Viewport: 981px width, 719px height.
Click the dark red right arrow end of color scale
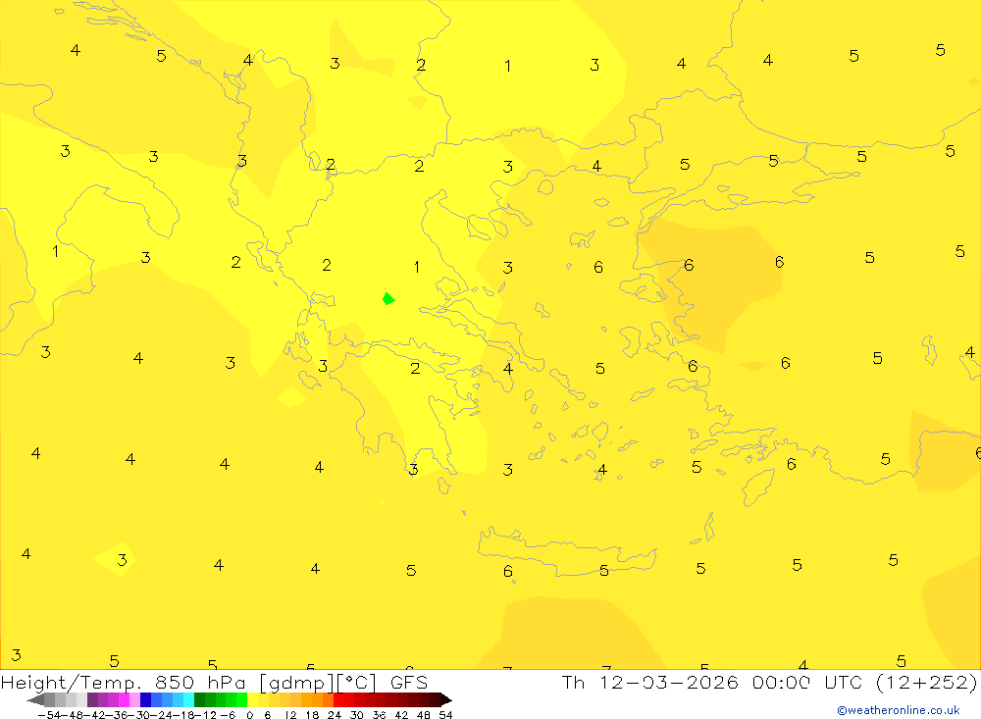tap(445, 699)
